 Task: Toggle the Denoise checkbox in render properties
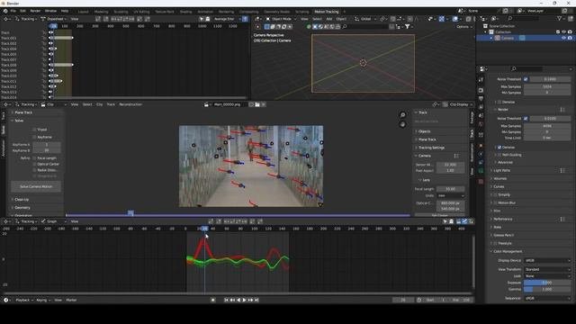tap(499, 148)
